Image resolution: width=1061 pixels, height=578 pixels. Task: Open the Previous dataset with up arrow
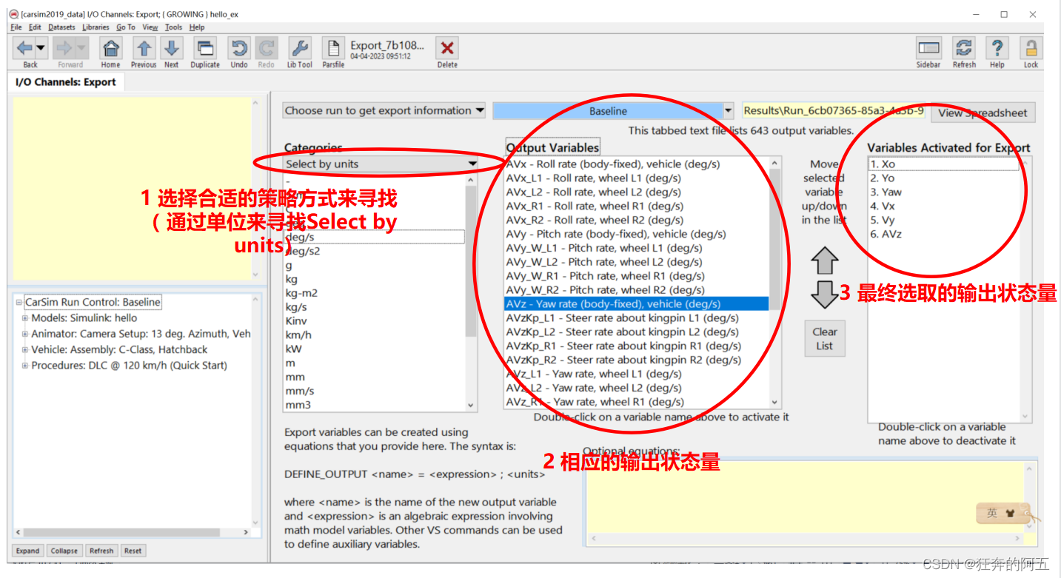pos(144,48)
